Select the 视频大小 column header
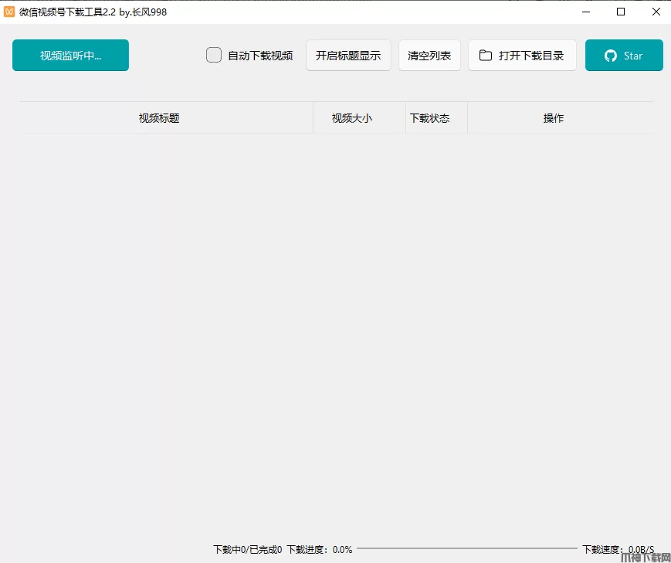 tap(352, 118)
